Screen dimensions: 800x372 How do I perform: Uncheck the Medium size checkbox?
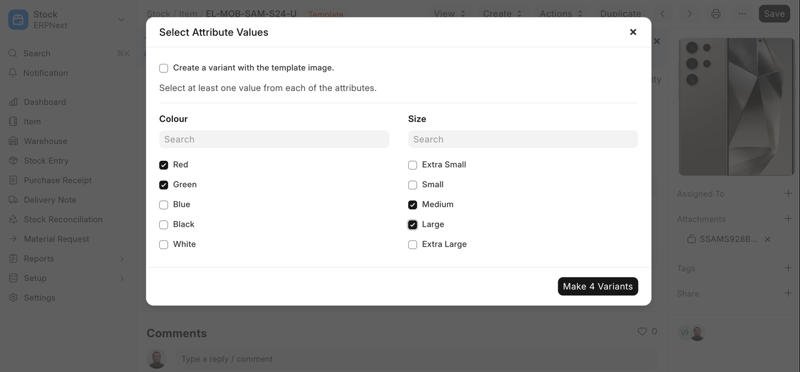(413, 205)
